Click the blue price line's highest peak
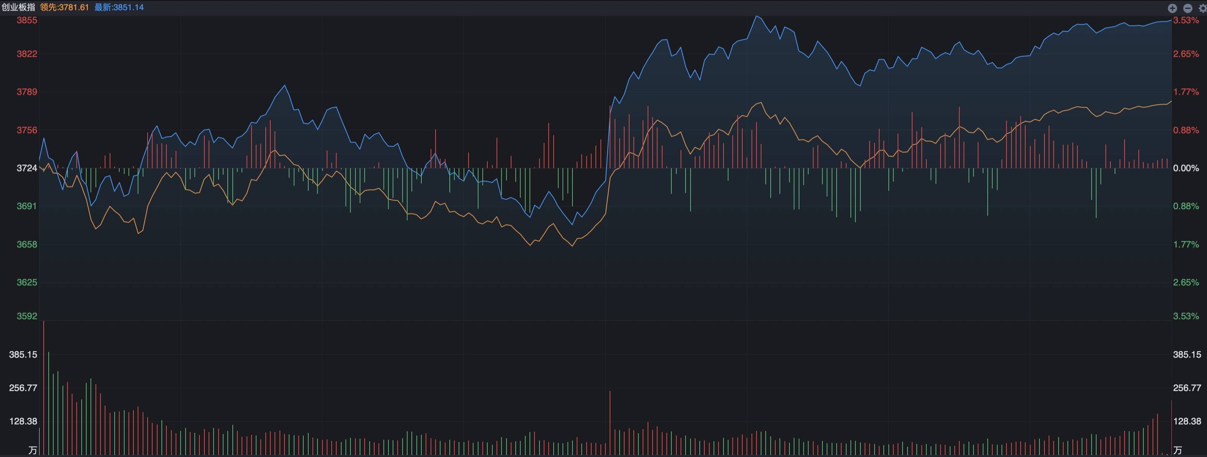Image resolution: width=1207 pixels, height=457 pixels. point(756,17)
